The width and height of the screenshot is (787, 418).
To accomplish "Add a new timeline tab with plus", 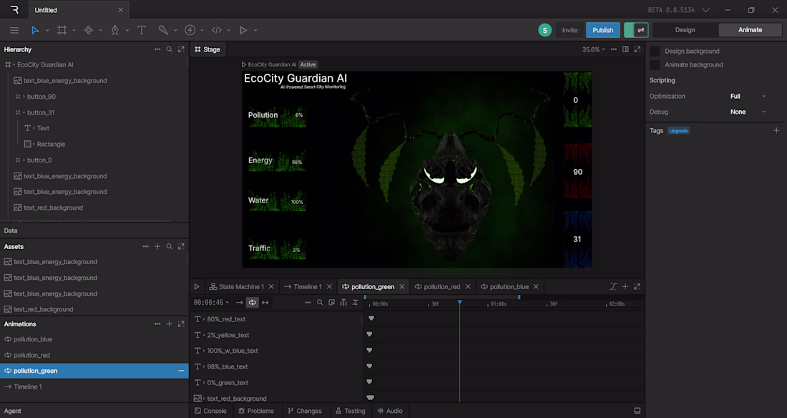I will 625,286.
